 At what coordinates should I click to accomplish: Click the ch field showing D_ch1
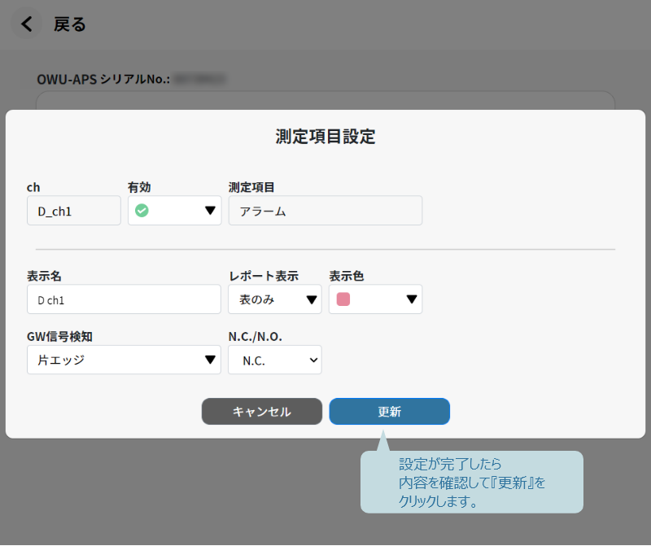[x=74, y=211]
